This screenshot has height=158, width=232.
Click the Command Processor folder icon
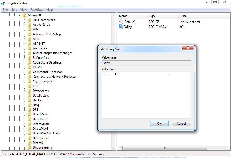[29, 72]
